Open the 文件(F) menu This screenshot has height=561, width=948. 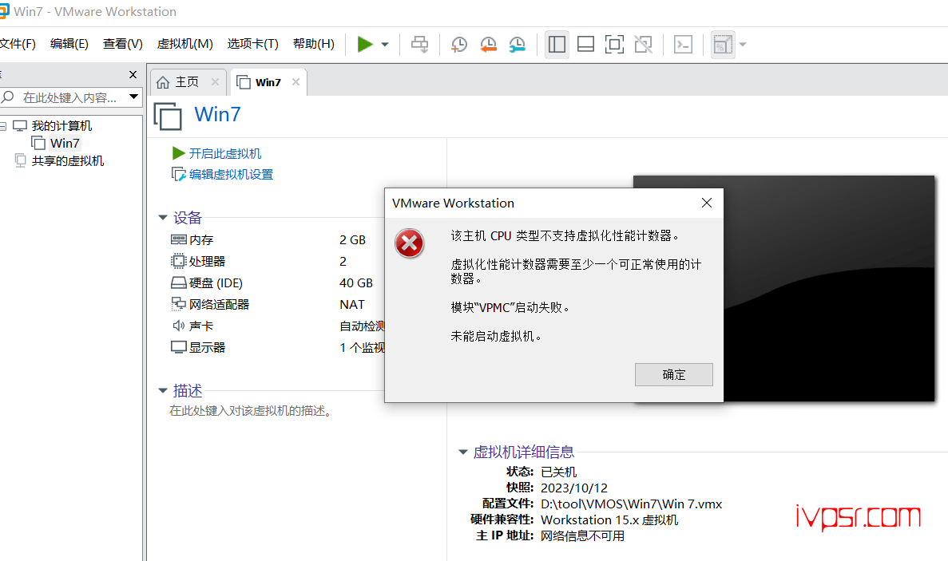(x=18, y=43)
